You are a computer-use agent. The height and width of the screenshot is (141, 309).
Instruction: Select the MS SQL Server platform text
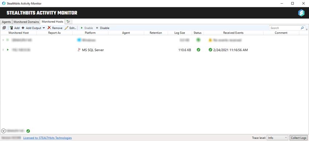[93, 50]
